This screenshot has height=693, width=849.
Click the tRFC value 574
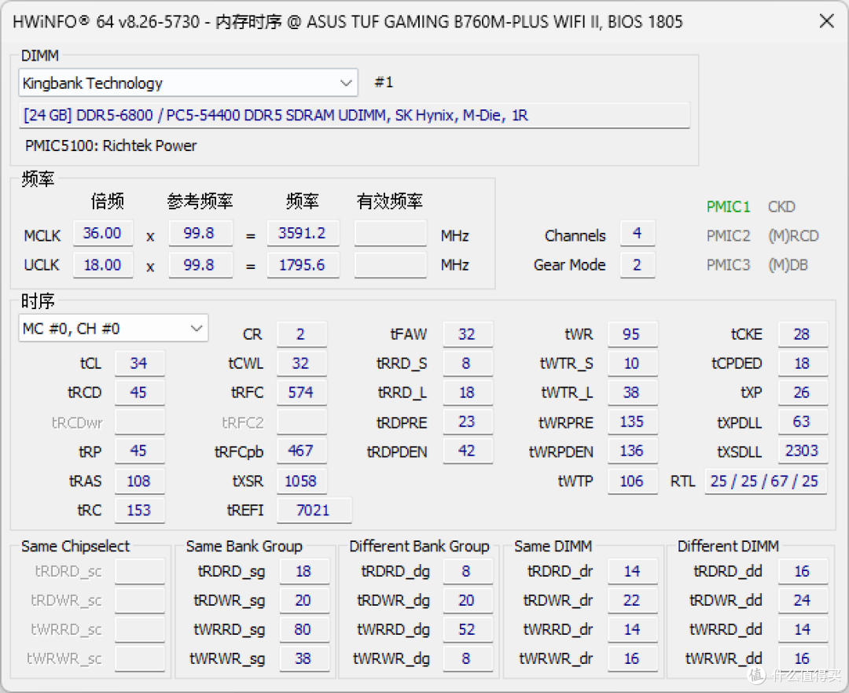point(302,393)
